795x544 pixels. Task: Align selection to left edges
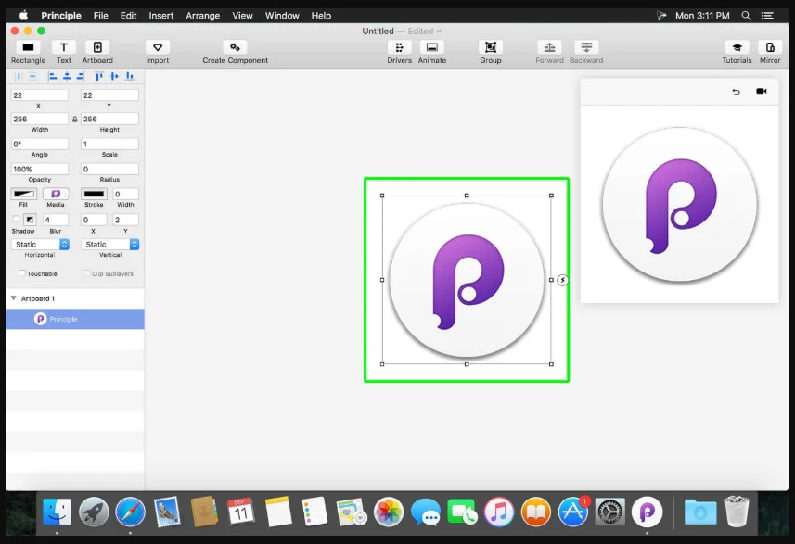52,77
